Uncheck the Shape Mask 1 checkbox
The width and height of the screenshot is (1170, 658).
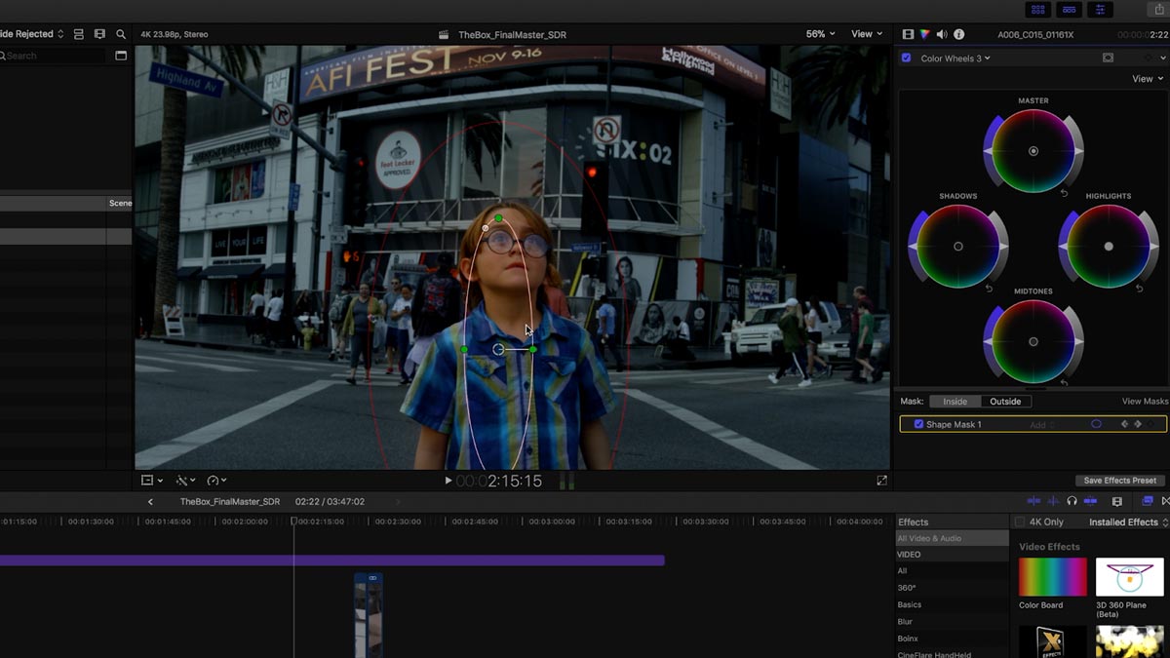[x=918, y=425]
